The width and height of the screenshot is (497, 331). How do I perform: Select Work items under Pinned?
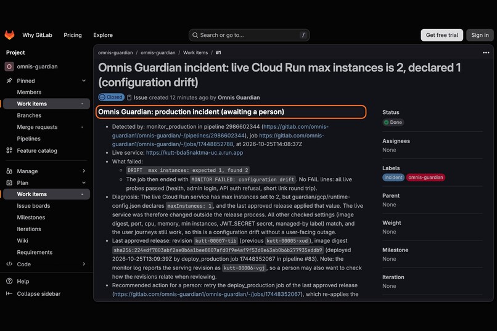(x=47, y=104)
